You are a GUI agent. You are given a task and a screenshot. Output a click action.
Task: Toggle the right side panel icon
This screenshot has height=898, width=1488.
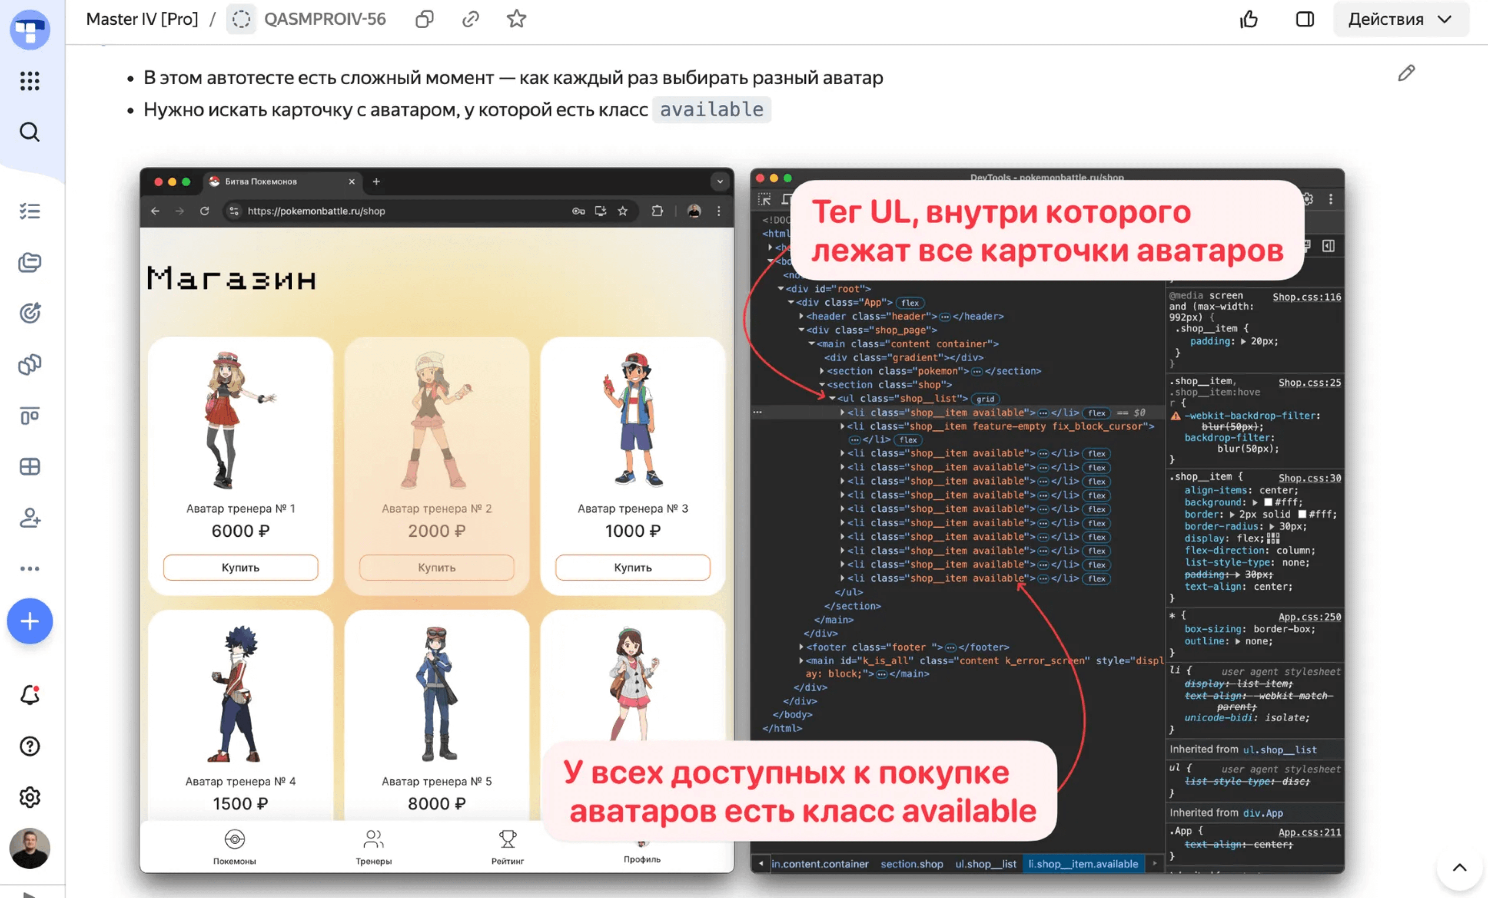click(1305, 19)
